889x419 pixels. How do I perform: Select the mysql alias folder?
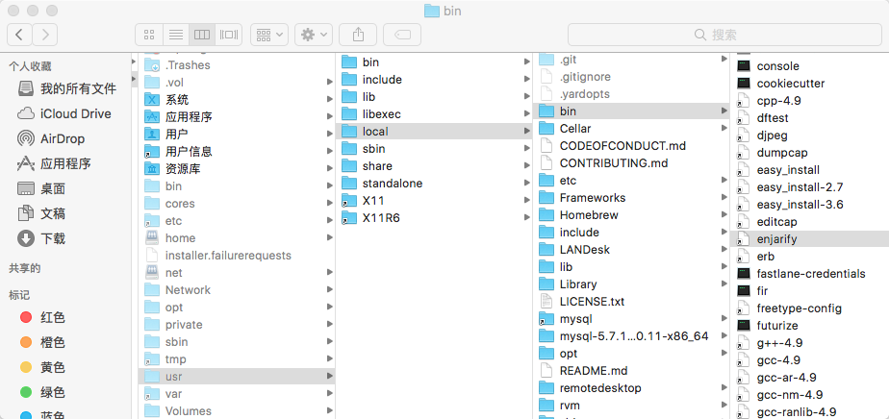click(631, 319)
